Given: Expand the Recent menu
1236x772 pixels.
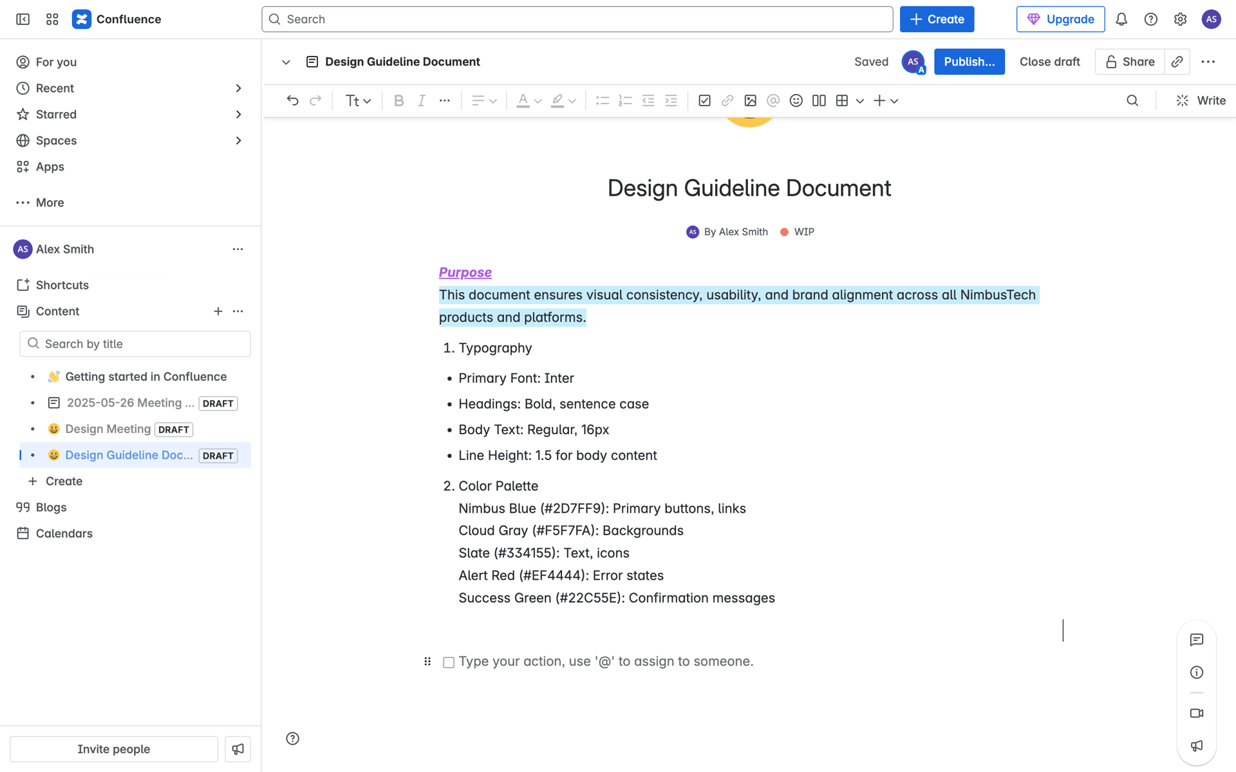Looking at the screenshot, I should click(238, 88).
